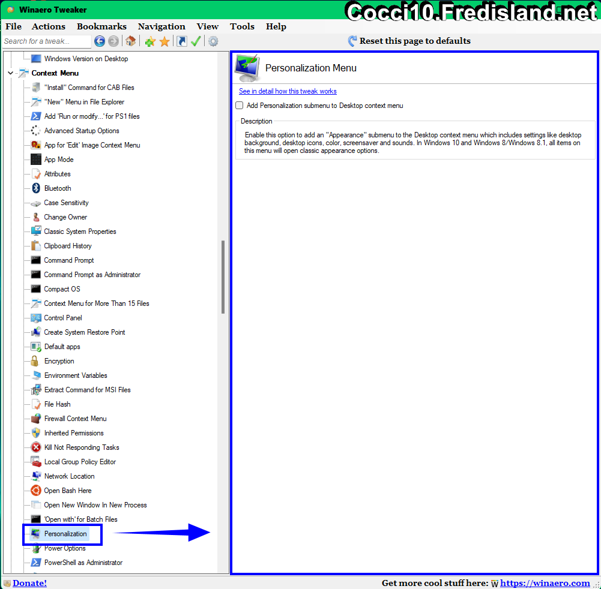Click the green checkmark toolbar icon
The image size is (601, 589).
[196, 41]
